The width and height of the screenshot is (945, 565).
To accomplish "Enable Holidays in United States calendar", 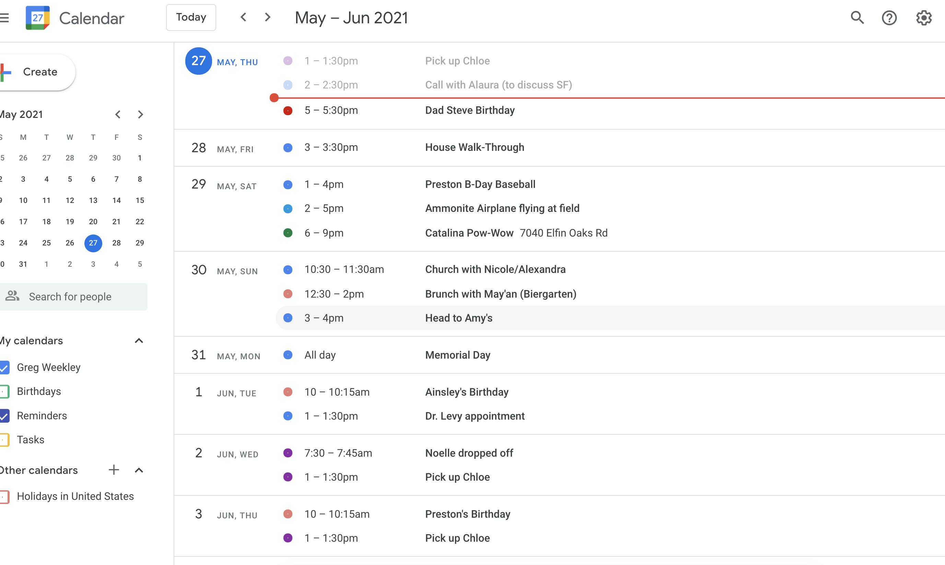I will (x=4, y=496).
